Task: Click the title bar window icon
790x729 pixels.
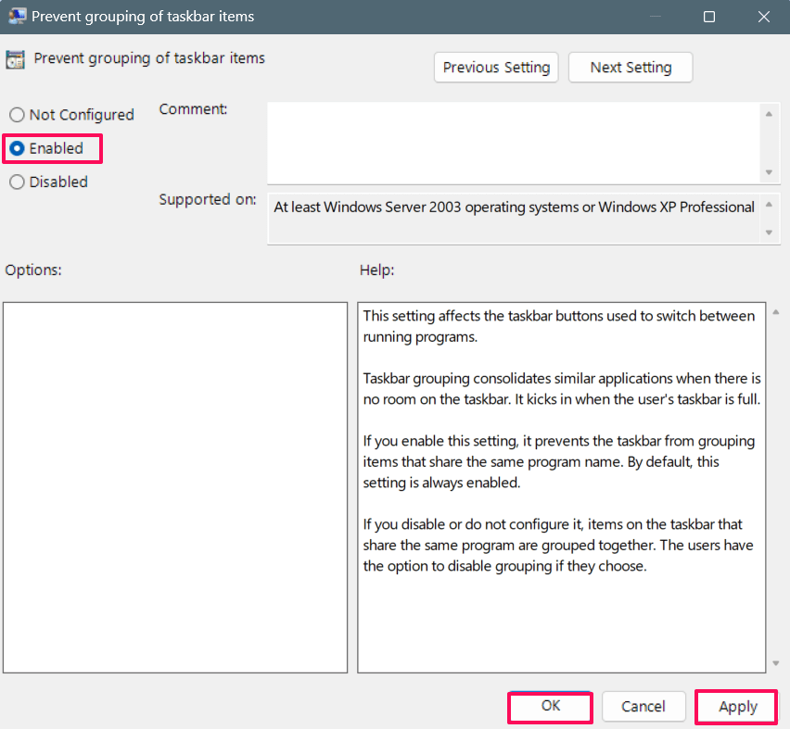Action: coord(17,16)
